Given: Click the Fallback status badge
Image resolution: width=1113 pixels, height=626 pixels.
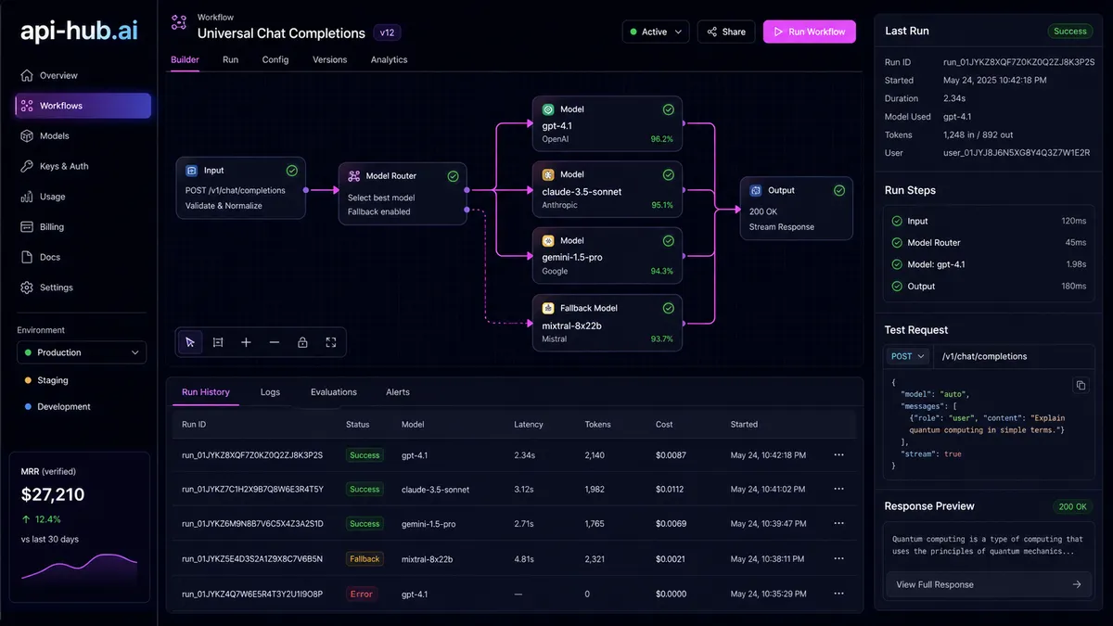Looking at the screenshot, I should click(x=365, y=558).
